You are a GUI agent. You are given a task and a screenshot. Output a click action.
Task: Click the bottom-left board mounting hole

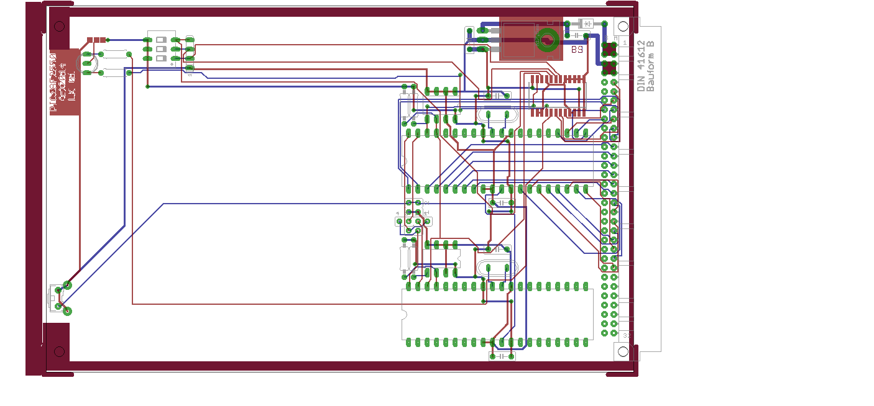59,351
